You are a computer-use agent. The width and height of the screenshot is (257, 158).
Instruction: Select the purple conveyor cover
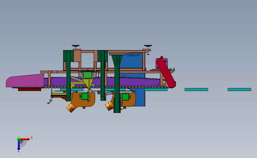click(105, 82)
